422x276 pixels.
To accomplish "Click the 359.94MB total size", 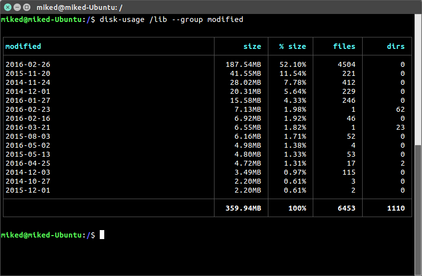I will tap(243, 208).
